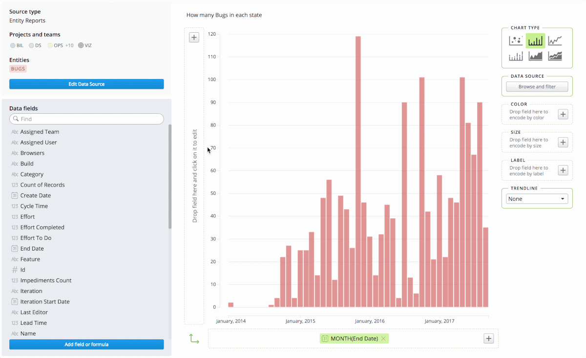Click the Edit Data Source button

click(86, 84)
